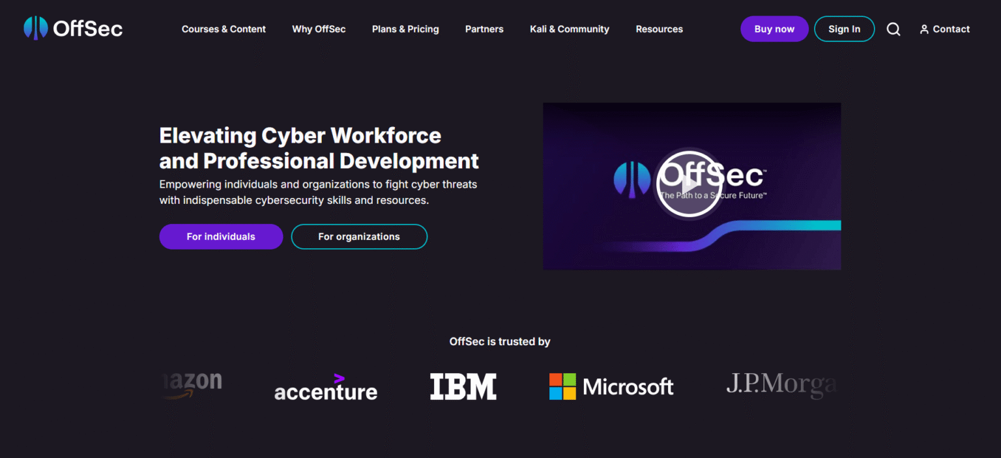Open the Resources dropdown
The image size is (1001, 458).
click(659, 29)
